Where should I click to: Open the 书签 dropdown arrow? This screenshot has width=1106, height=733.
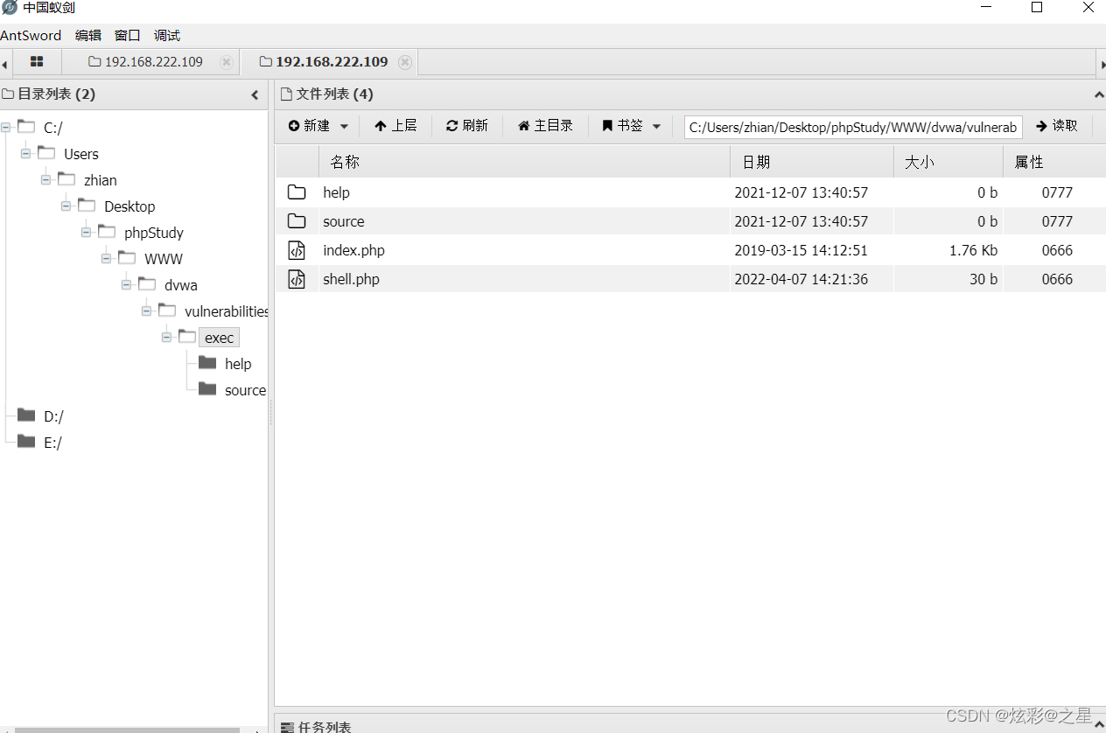click(x=657, y=127)
